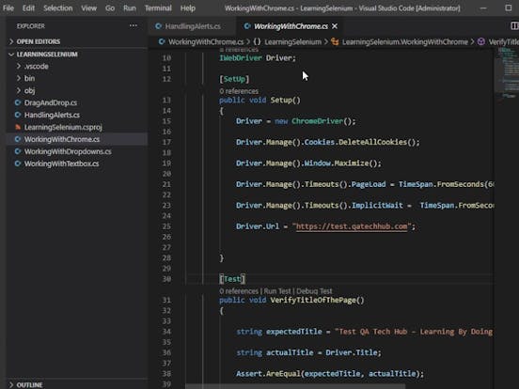Switch to the HandlingAlerts.cs tab
The image size is (519, 389).
click(193, 26)
